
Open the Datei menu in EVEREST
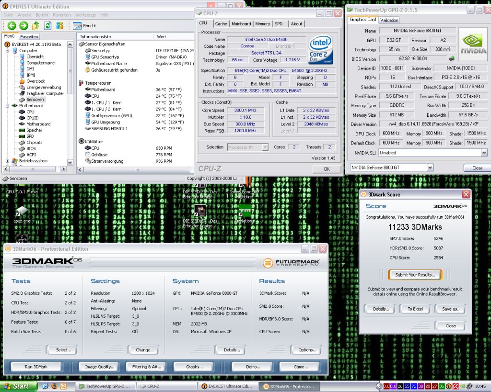coord(9,15)
